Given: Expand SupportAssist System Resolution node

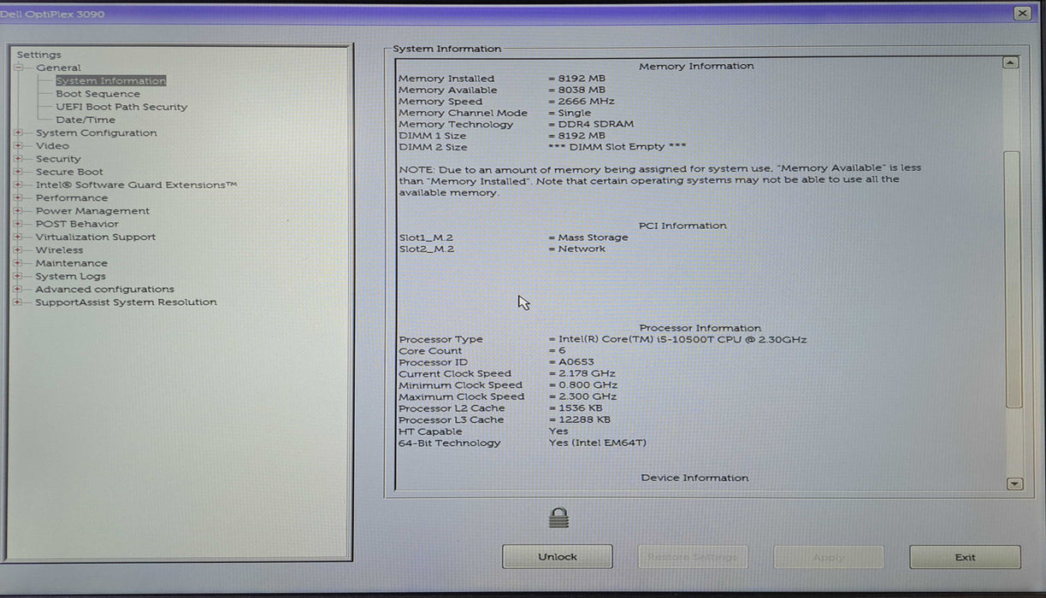Looking at the screenshot, I should pyautogui.click(x=18, y=302).
